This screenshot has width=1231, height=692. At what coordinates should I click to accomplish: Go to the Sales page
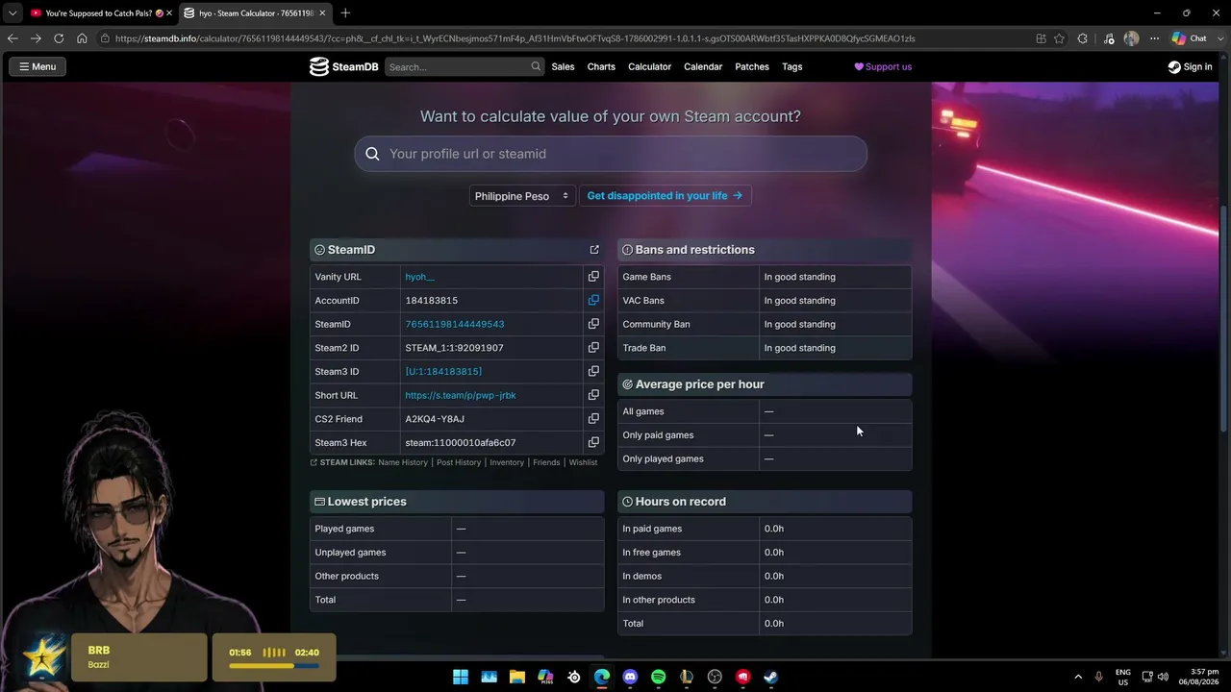pyautogui.click(x=563, y=66)
